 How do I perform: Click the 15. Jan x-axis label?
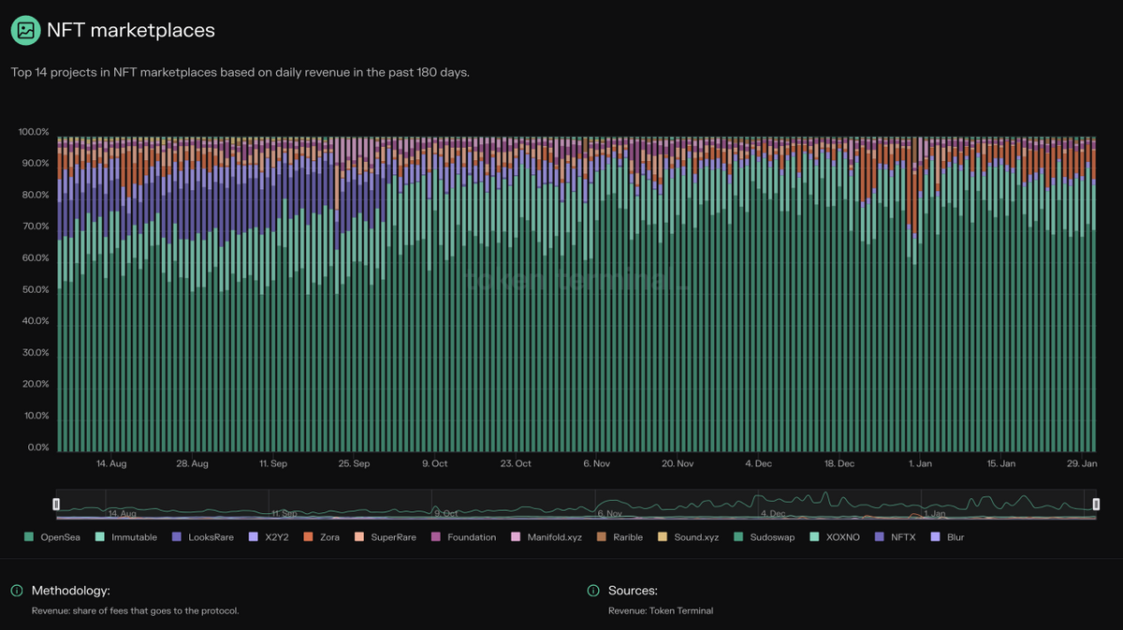pos(1001,463)
